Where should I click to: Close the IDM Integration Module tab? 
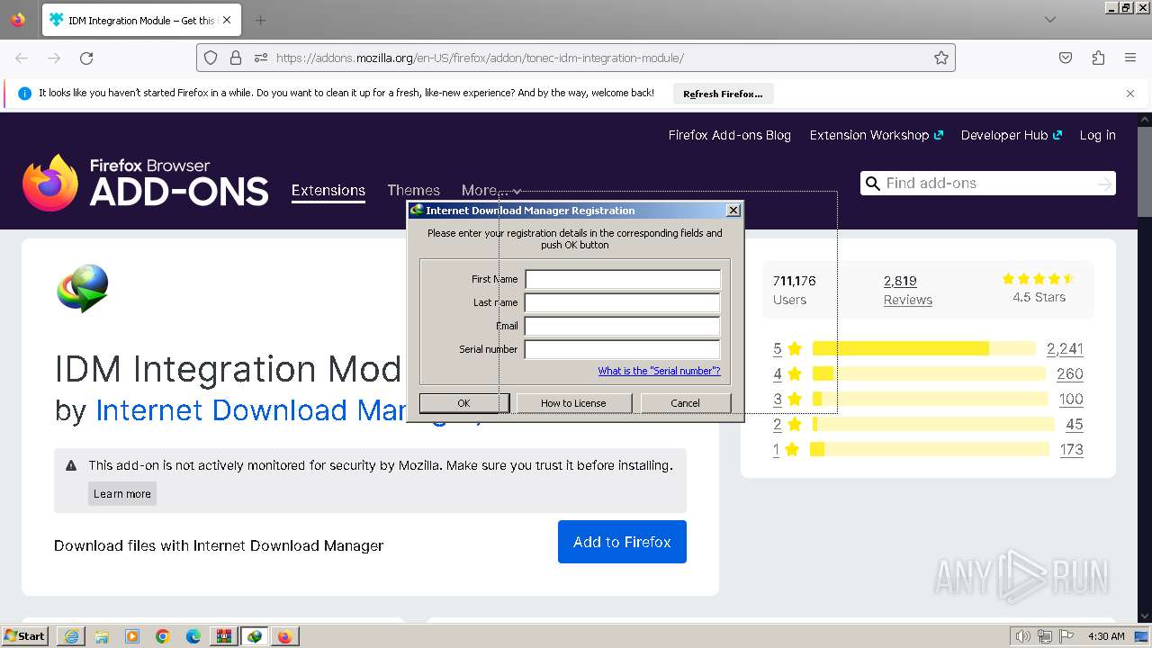click(x=226, y=20)
